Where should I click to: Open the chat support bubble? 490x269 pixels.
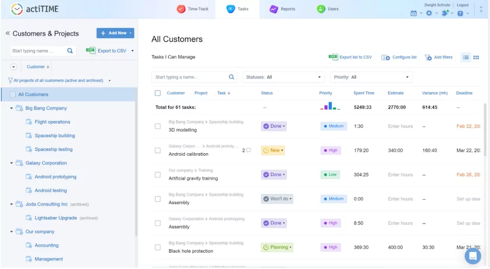(x=473, y=256)
